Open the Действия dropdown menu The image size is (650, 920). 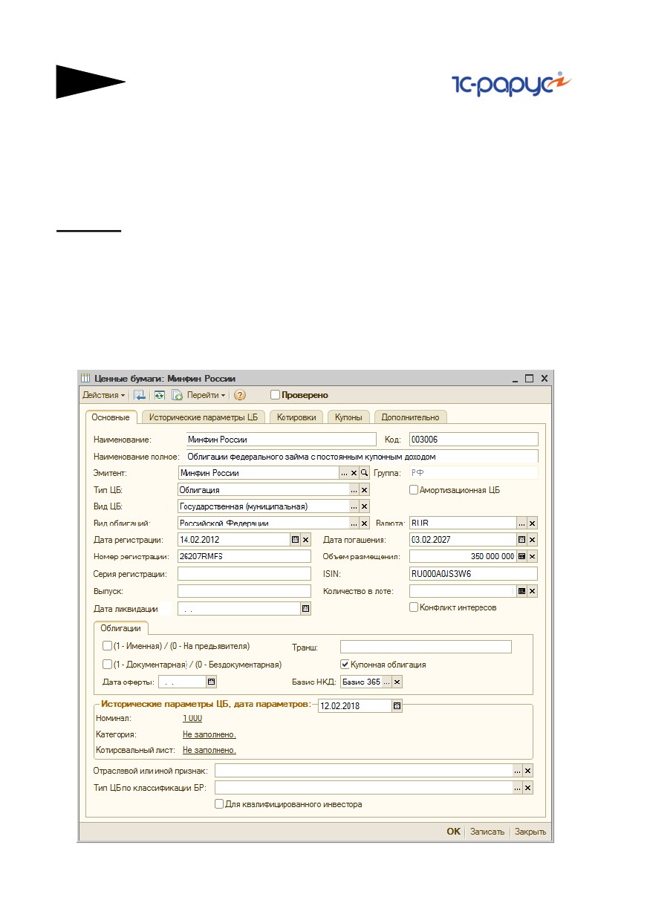click(x=103, y=395)
